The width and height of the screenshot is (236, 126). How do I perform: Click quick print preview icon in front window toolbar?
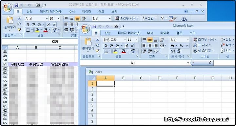pos(116,26)
